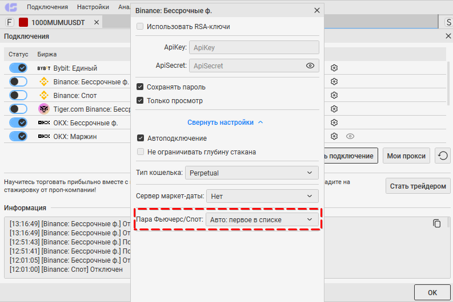Click the partially hidden подключение button
Screen dimensions: 453x302
(351, 156)
